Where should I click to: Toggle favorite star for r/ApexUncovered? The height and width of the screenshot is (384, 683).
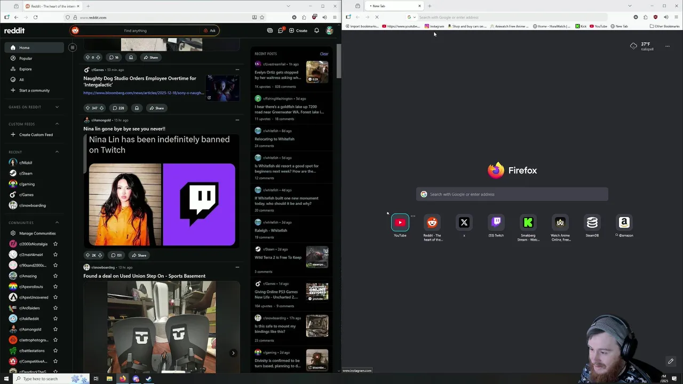[55, 297]
